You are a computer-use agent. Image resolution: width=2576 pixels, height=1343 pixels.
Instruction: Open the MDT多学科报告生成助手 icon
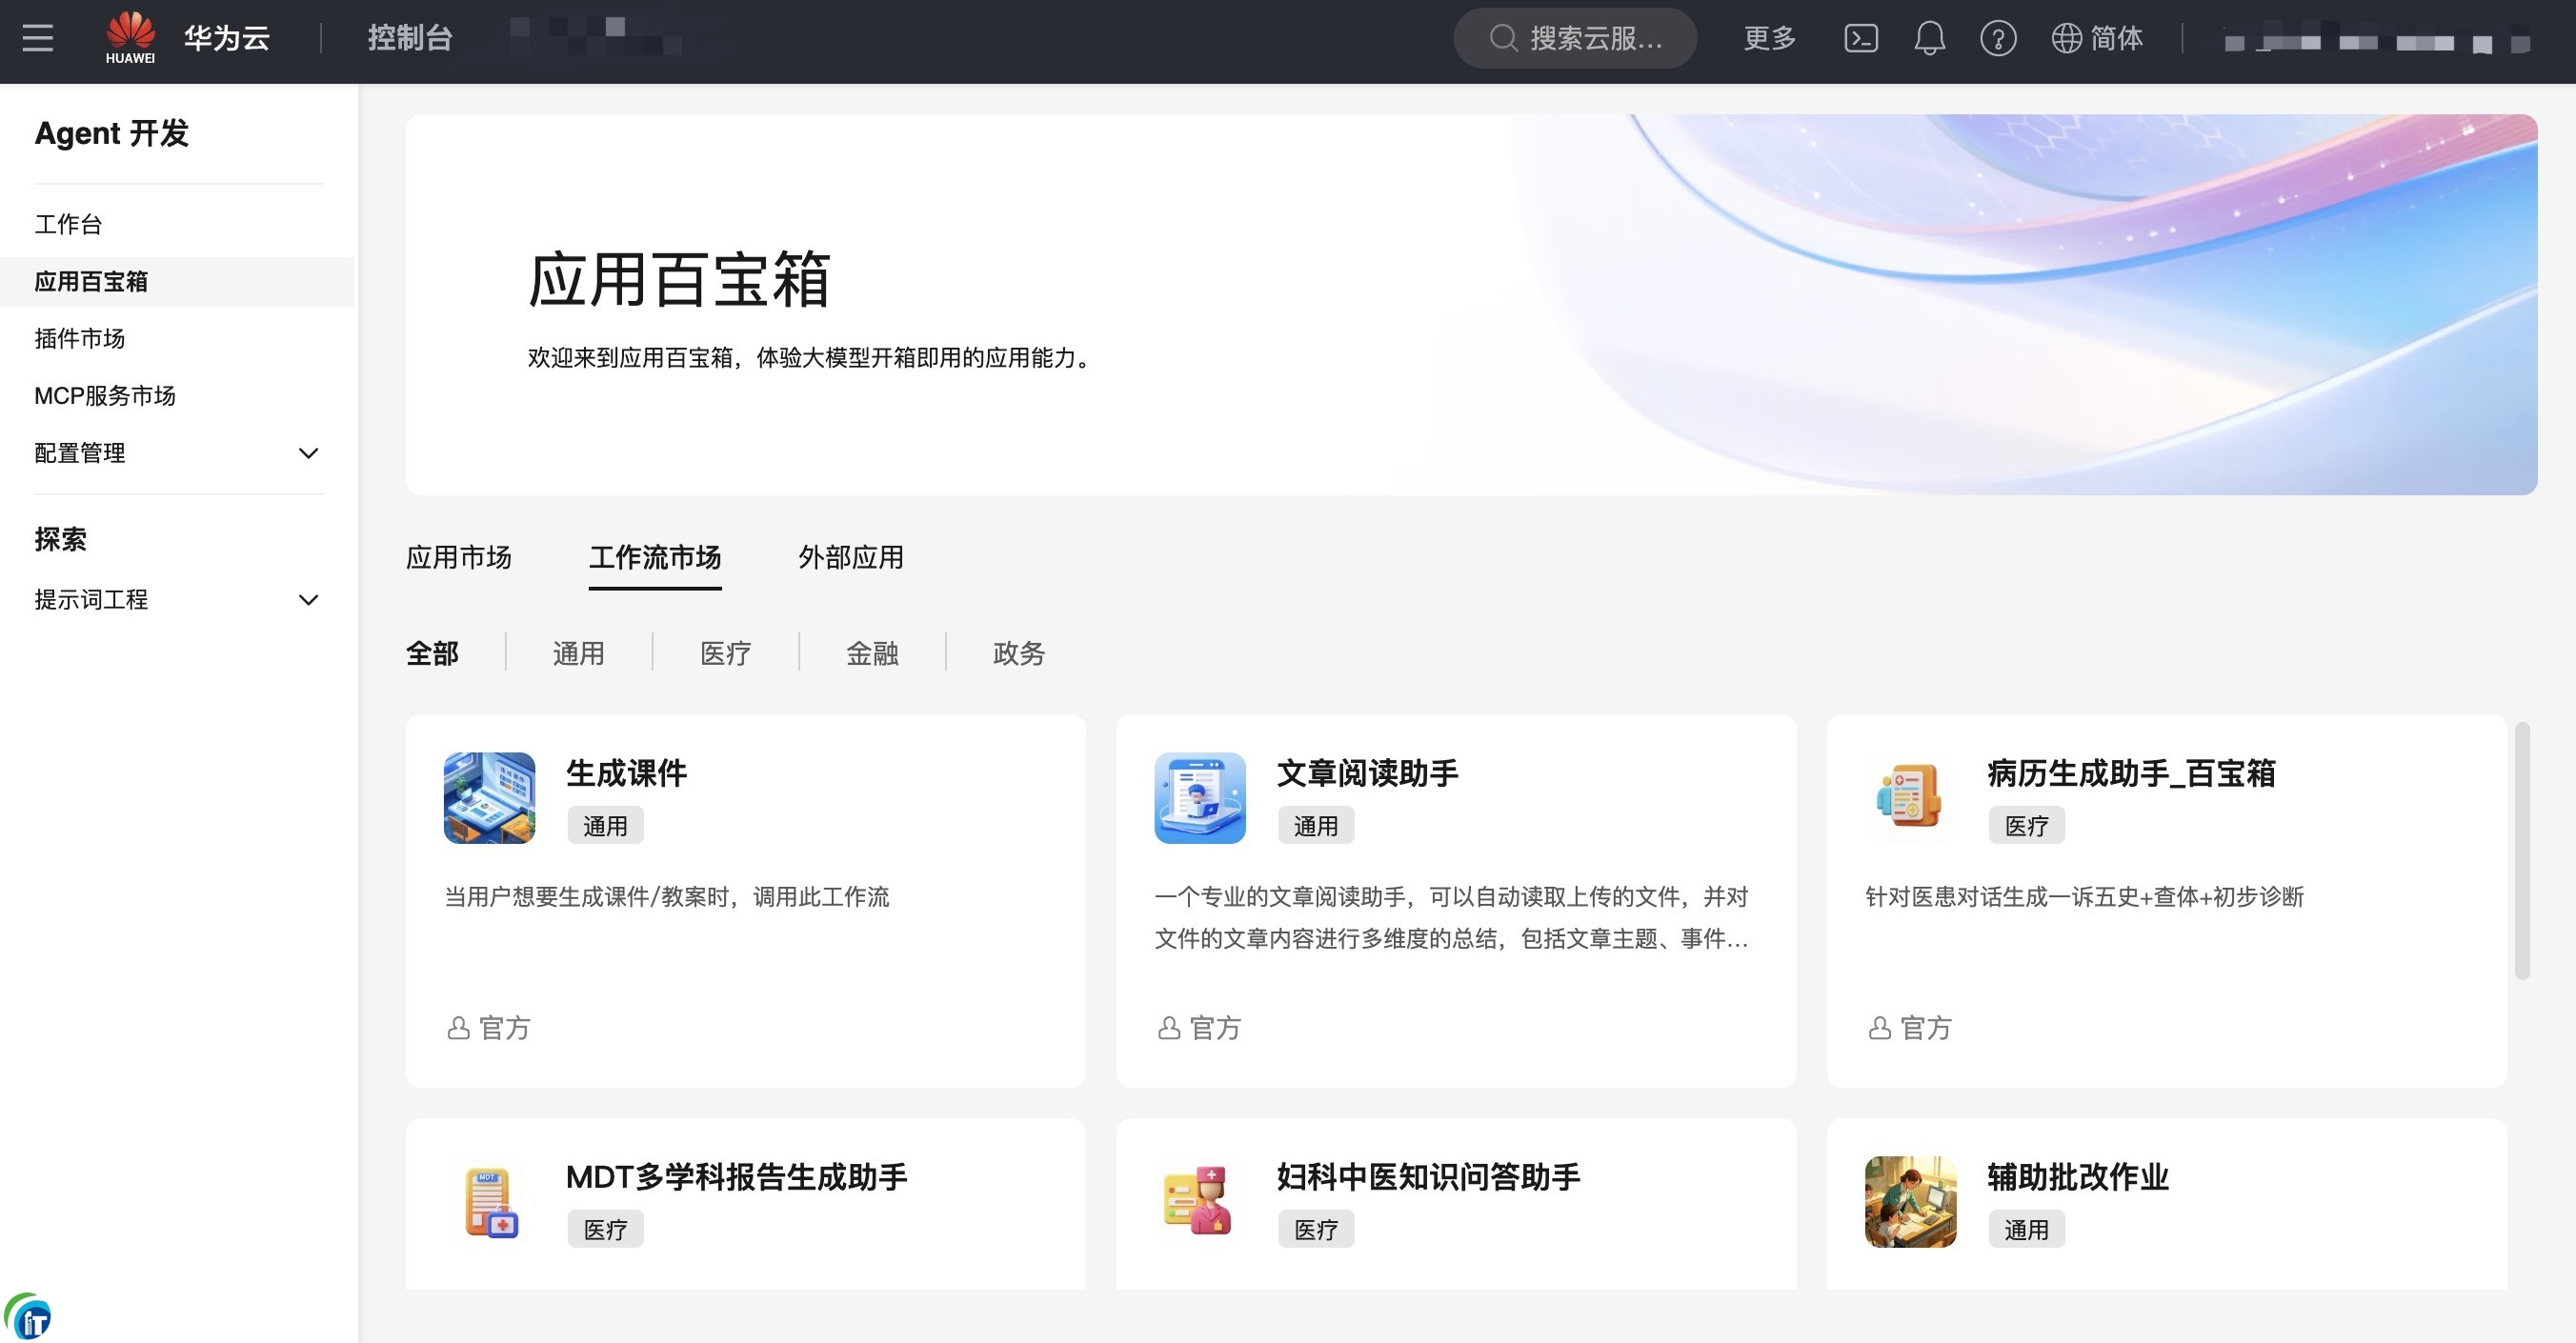(489, 1202)
